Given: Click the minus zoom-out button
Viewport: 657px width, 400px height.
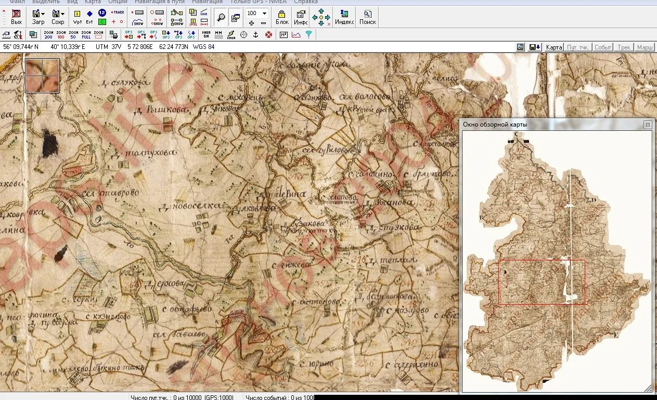Looking at the screenshot, I should click(263, 23).
